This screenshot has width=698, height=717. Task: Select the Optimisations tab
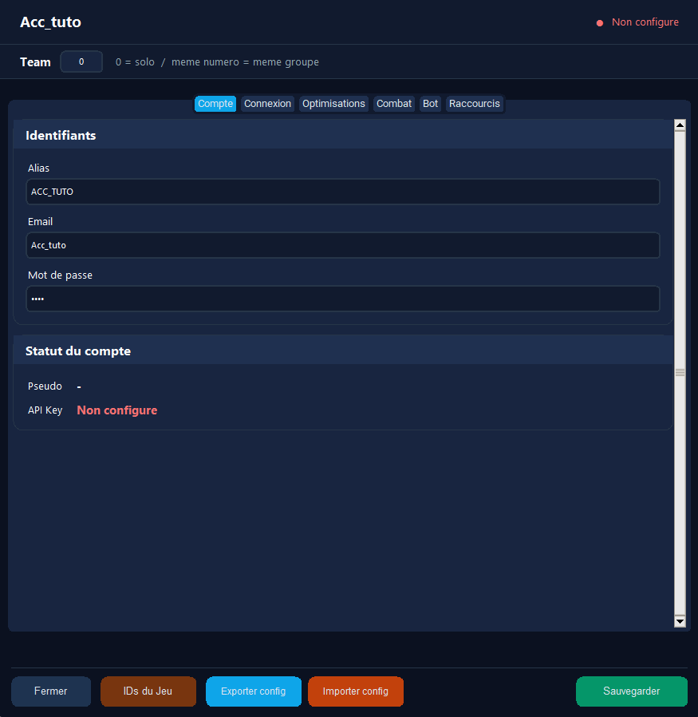(x=333, y=104)
